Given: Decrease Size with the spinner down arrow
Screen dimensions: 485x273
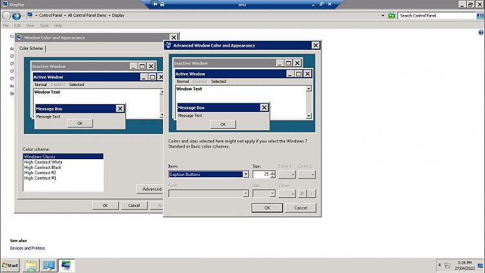Looking at the screenshot, I should pos(272,177).
